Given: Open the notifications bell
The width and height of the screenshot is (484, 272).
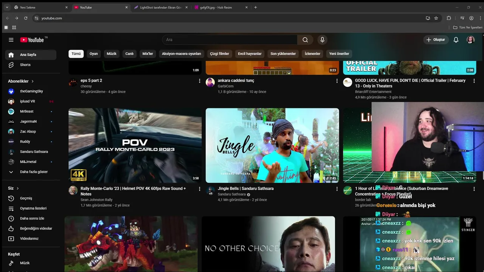Looking at the screenshot, I should point(456,40).
